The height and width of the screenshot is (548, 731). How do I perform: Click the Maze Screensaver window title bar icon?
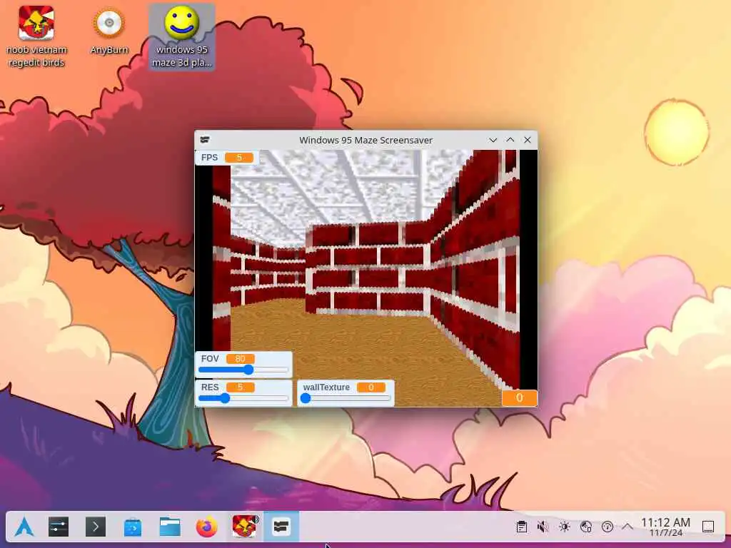205,140
